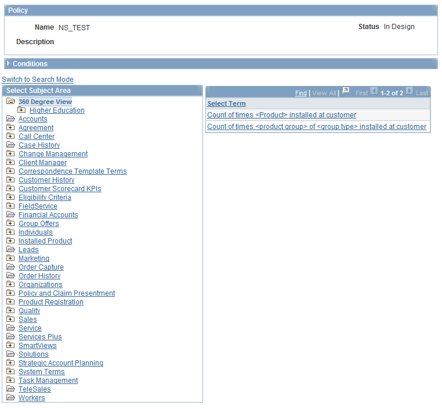The image size is (442, 409).
Task: Open the Accounts subject area link
Action: coord(33,119)
